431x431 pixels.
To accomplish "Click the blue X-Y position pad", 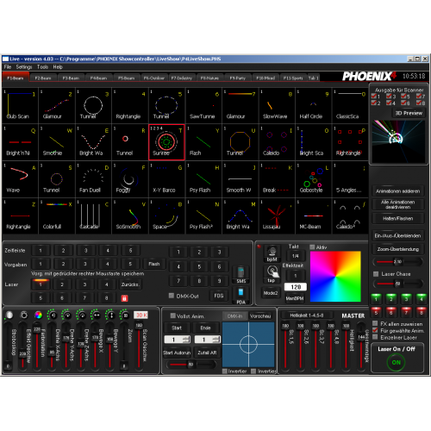I will tap(248, 345).
